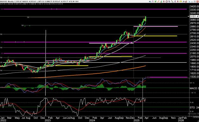Viewport: 199px width, 122px height.
Task: Select the fan lines drawing tool
Action: tap(175, 2)
